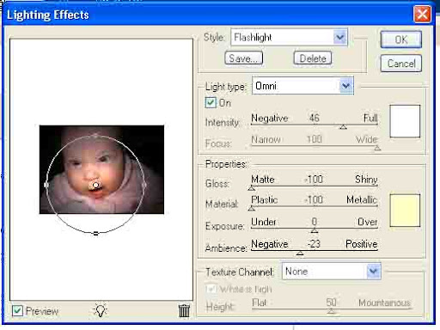The height and width of the screenshot is (330, 440).
Task: Select the top handle of the light circle
Action: click(x=95, y=135)
